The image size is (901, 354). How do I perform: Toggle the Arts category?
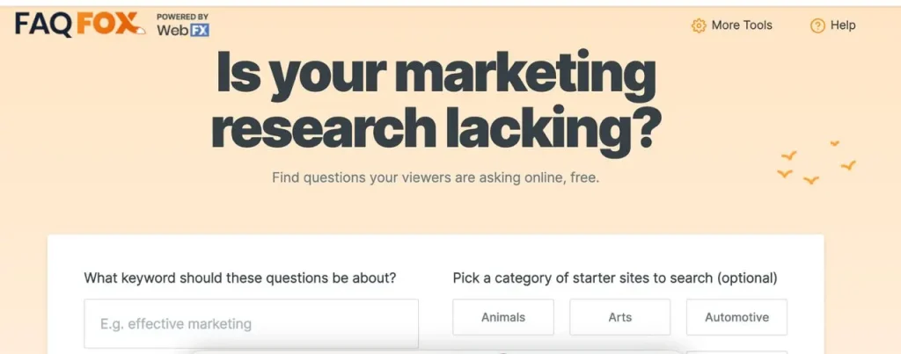tap(619, 317)
